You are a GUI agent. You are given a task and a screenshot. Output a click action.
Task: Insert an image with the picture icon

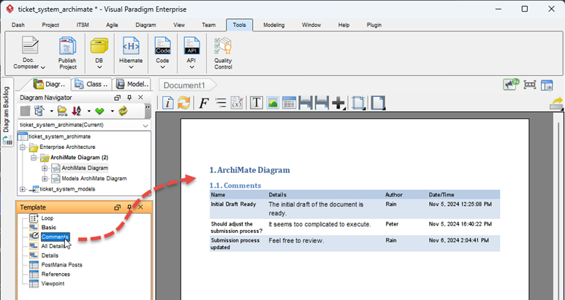pyautogui.click(x=273, y=103)
